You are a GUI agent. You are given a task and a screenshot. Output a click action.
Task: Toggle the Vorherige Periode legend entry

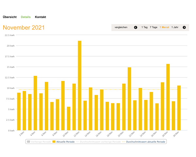click(x=39, y=142)
